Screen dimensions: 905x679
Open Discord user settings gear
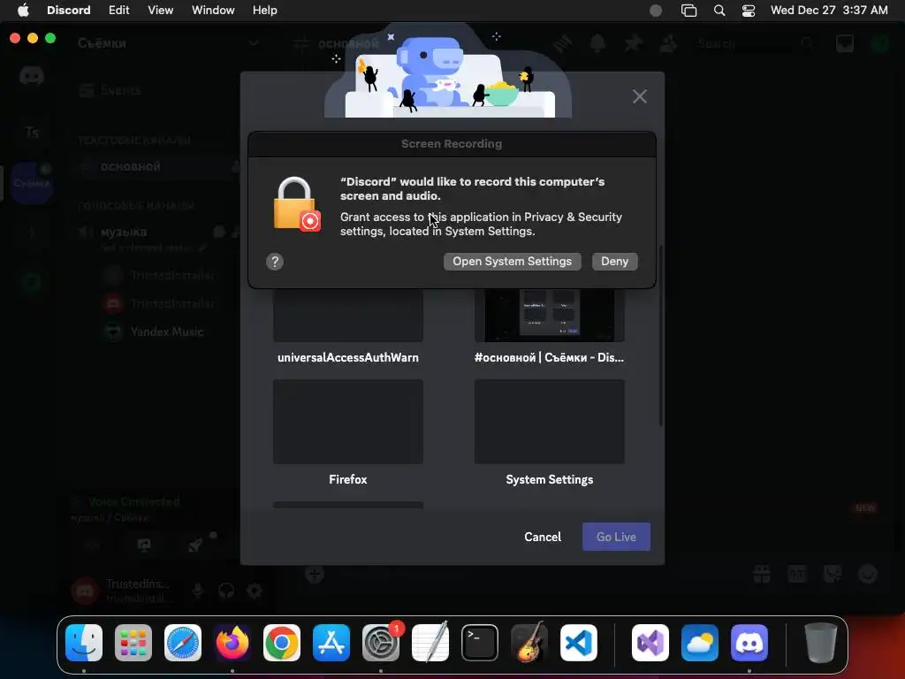(255, 591)
